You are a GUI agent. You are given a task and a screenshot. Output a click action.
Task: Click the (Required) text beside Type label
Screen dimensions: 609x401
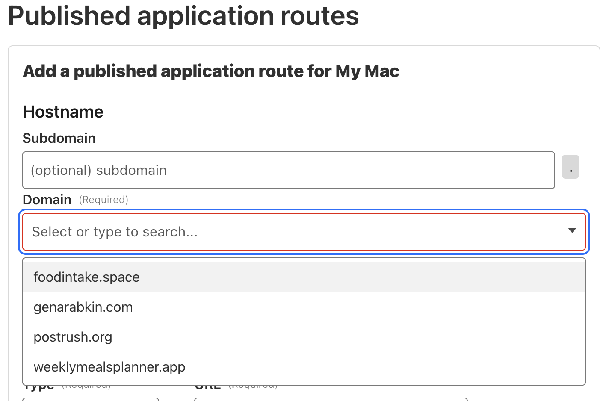pos(86,387)
